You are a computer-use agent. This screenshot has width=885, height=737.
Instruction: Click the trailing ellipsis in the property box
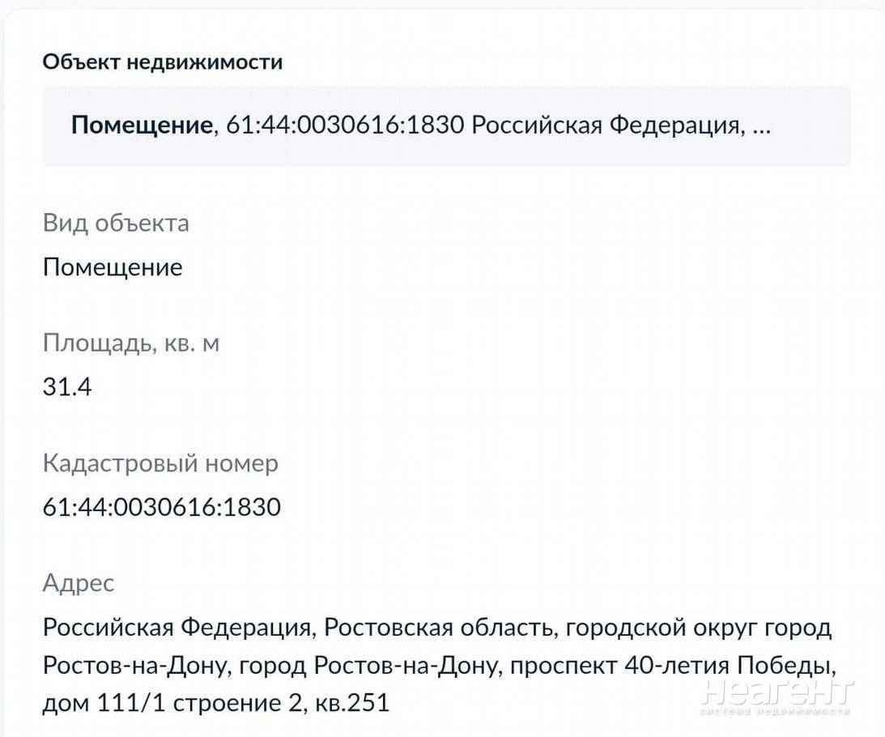click(762, 126)
